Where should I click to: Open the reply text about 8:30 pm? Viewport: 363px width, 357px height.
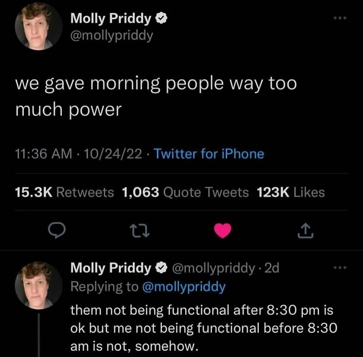tap(203, 328)
